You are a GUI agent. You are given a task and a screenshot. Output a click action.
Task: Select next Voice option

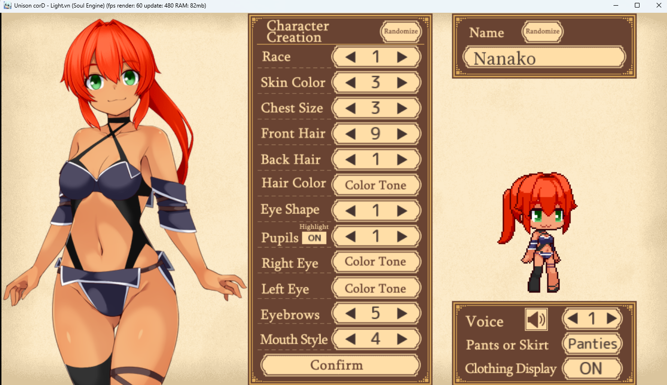pyautogui.click(x=612, y=319)
